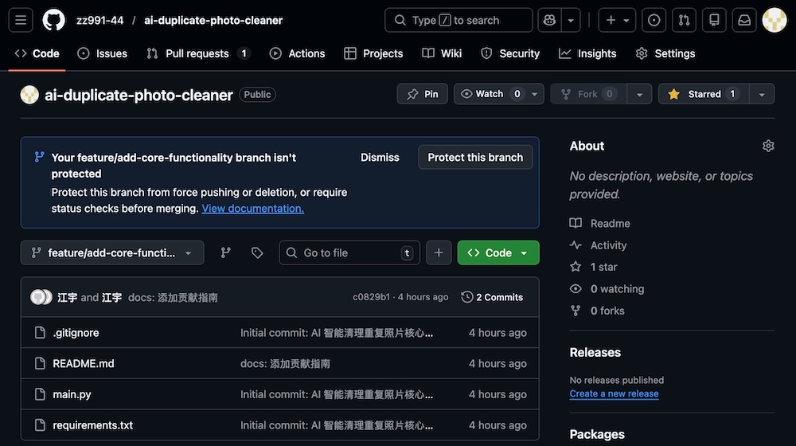This screenshot has height=446, width=796.
Task: Click the Go to file search field
Action: 349,252
